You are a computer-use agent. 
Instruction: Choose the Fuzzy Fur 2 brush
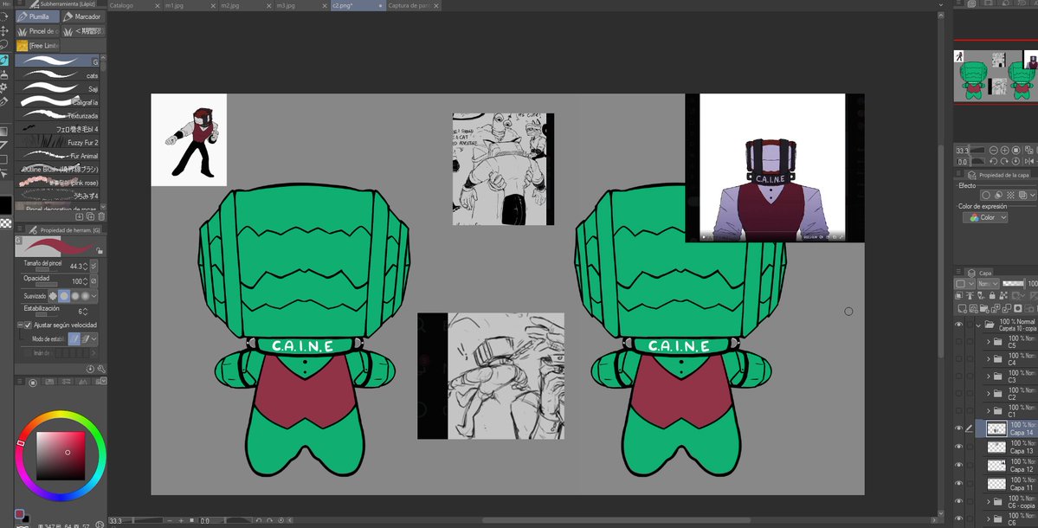click(x=57, y=142)
